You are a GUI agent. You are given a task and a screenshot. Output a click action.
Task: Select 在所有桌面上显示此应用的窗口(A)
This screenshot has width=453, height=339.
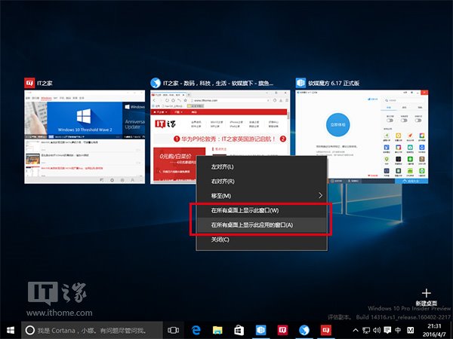261,224
